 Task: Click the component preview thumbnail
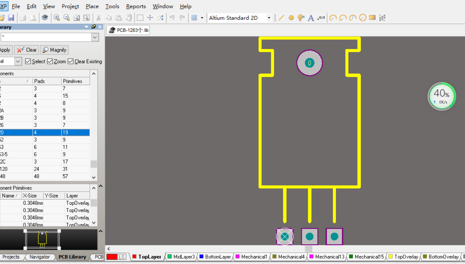tap(42, 239)
